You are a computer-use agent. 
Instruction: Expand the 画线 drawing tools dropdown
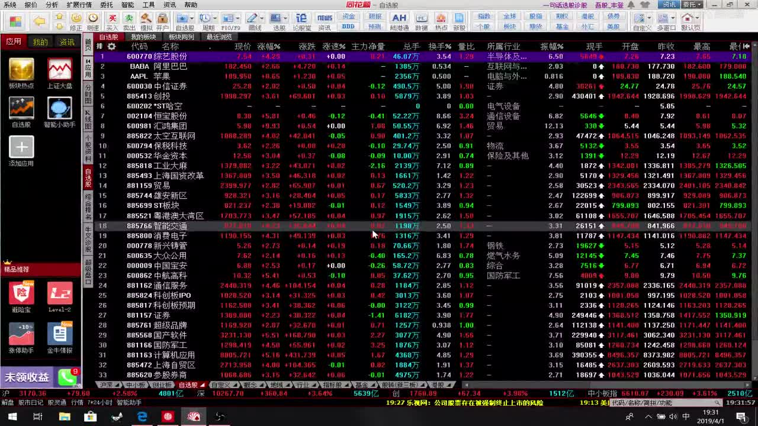pos(262,19)
